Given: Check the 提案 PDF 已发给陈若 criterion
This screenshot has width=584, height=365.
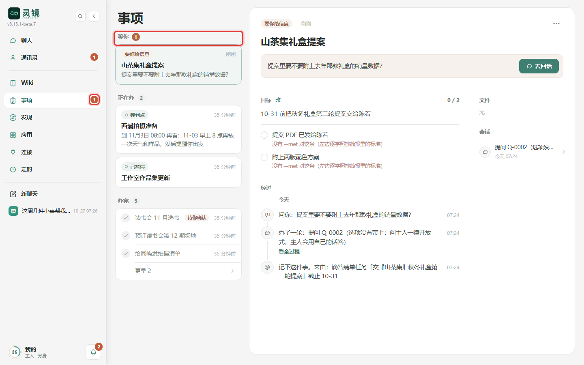Looking at the screenshot, I should pos(264,135).
